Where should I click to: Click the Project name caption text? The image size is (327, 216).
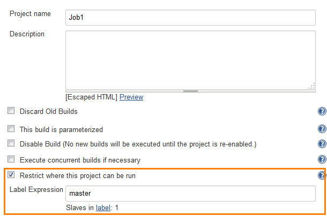30,13
